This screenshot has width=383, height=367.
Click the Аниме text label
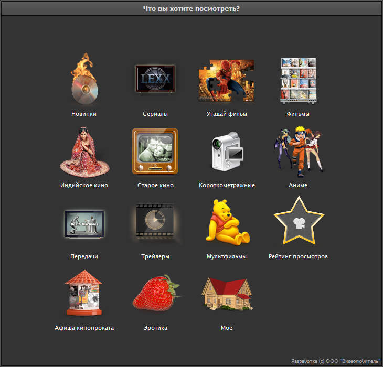(x=298, y=185)
